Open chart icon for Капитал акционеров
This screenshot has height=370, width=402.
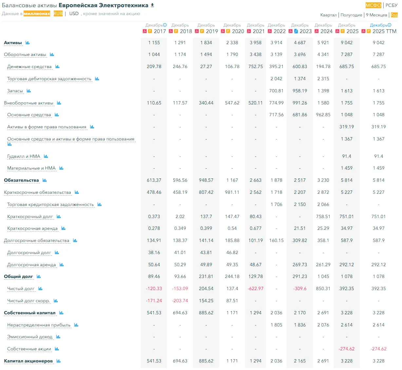pos(59,361)
